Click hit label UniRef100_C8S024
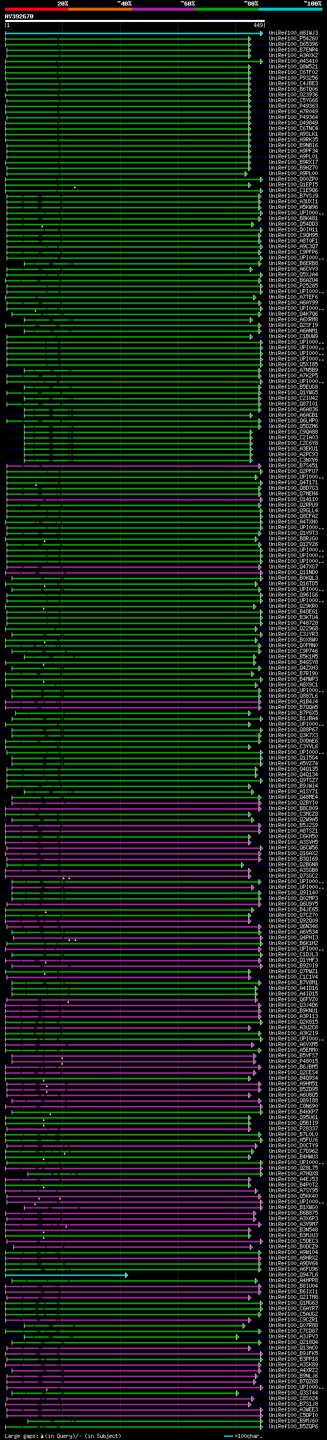 293,1398
